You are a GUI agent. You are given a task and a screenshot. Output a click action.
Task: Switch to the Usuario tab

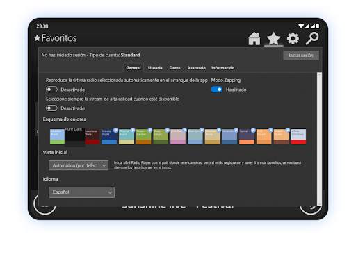click(x=155, y=68)
